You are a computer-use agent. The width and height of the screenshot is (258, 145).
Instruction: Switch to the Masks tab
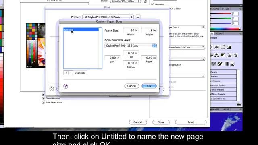tap(219, 33)
